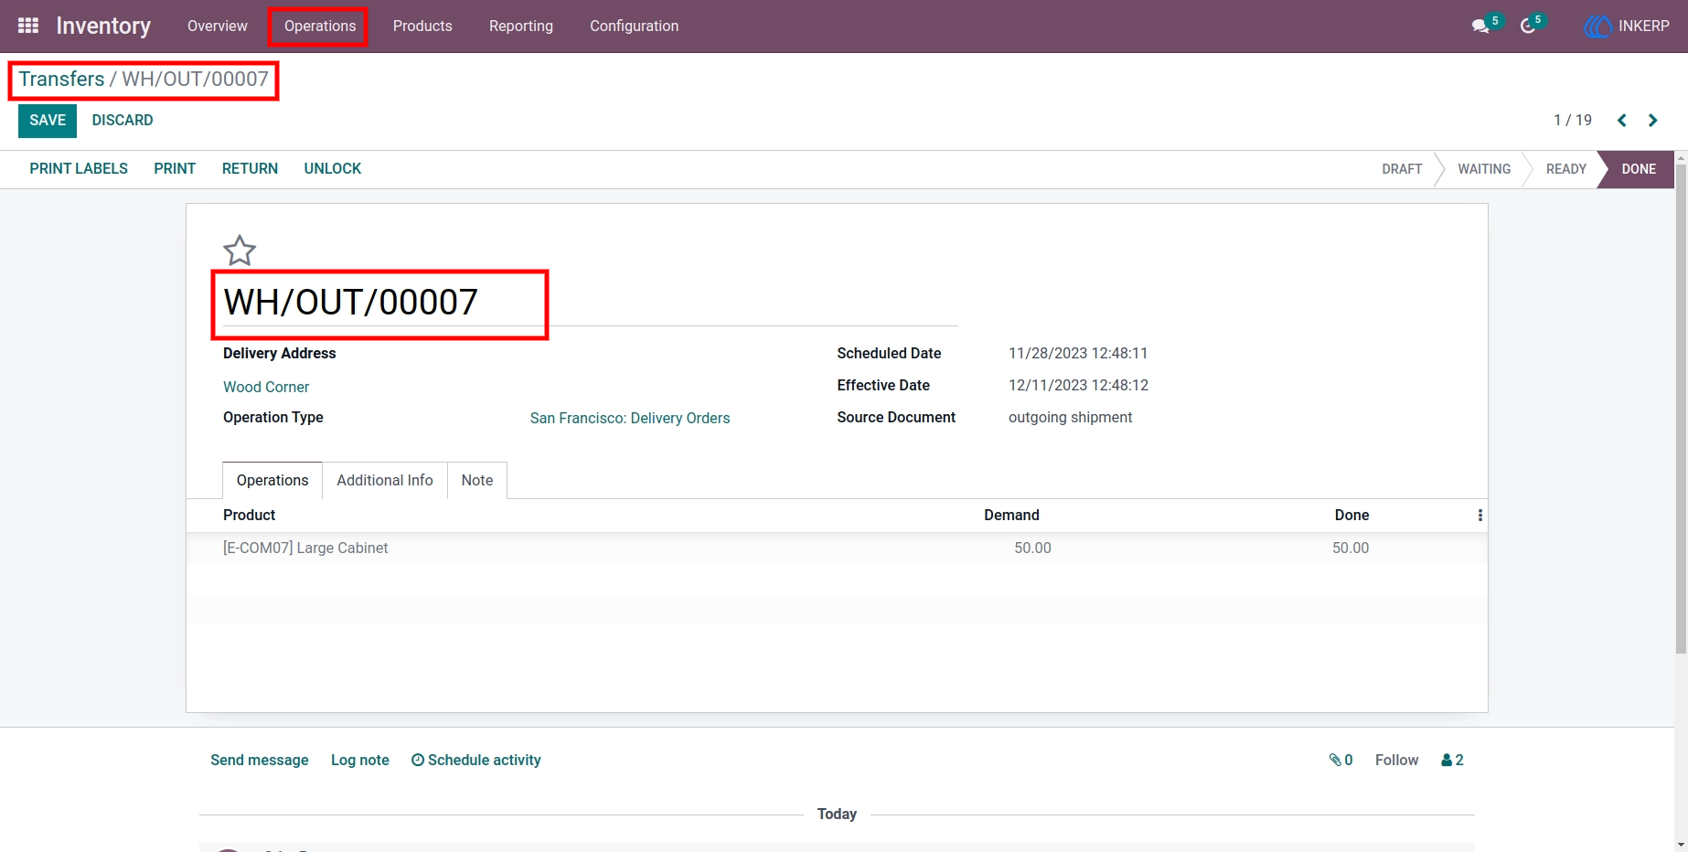Open San Francisco: Delivery Orders link

(x=630, y=418)
